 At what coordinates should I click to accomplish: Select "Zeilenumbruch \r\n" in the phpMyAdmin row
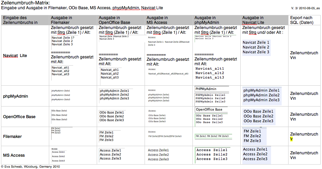[304, 96]
